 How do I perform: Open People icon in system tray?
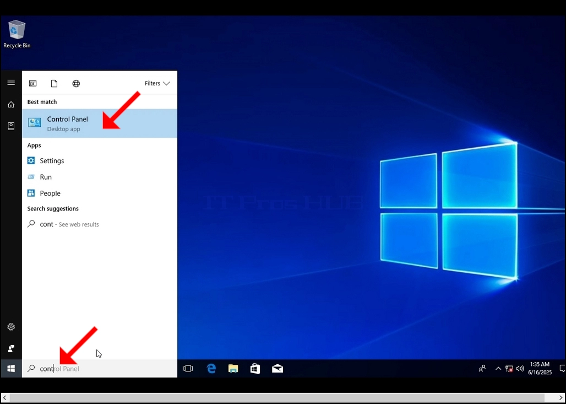click(482, 369)
